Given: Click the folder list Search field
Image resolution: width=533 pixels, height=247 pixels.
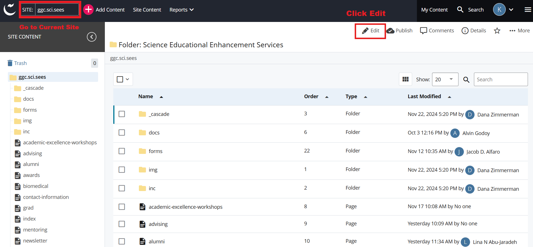Looking at the screenshot, I should (500, 79).
